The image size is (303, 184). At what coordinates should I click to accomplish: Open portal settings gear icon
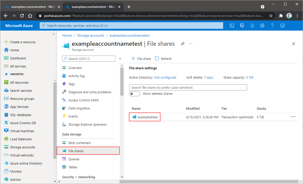262,26
